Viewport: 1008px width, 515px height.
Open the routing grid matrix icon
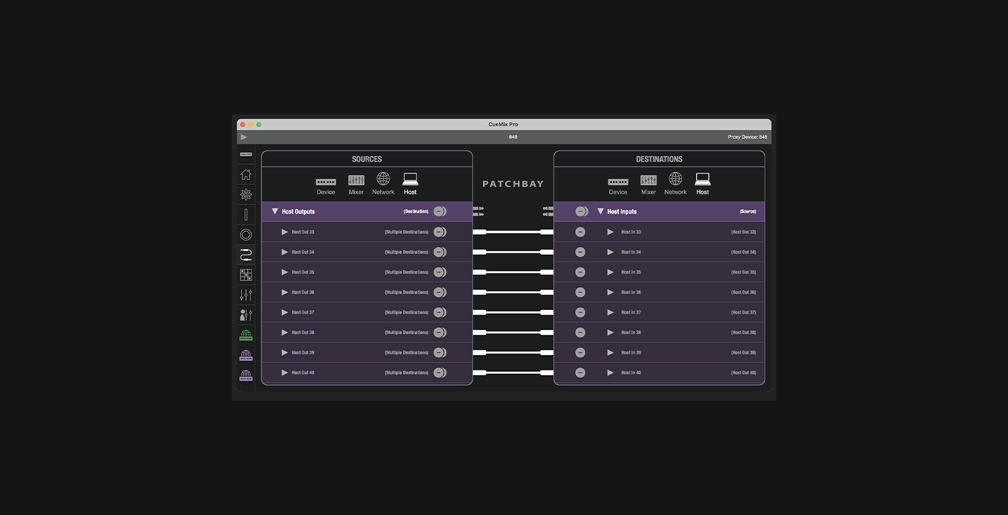pyautogui.click(x=246, y=275)
